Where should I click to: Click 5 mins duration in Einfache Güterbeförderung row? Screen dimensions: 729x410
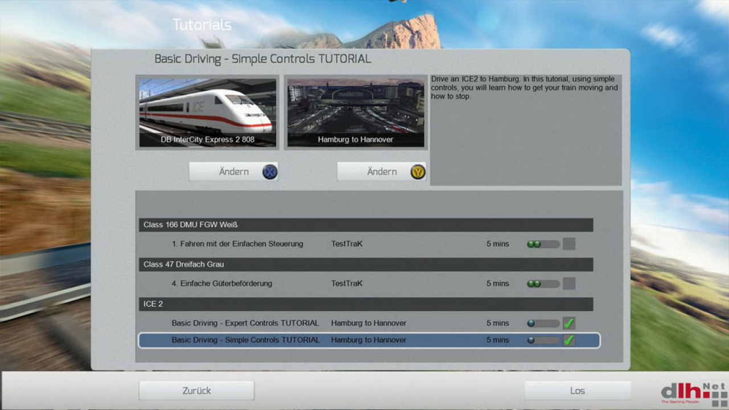click(498, 284)
